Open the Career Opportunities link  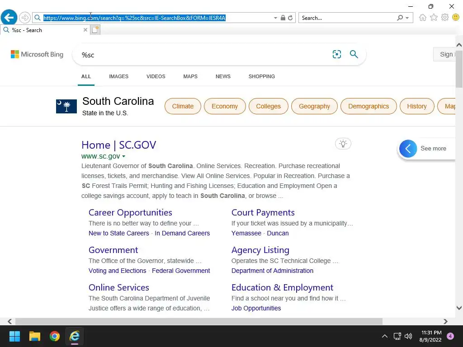coord(130,212)
